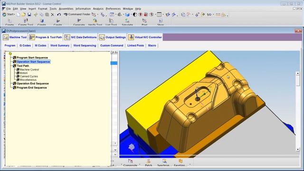This screenshot has width=304, height=171.
Task: Click the Generate tool path icon
Action: (79, 22)
